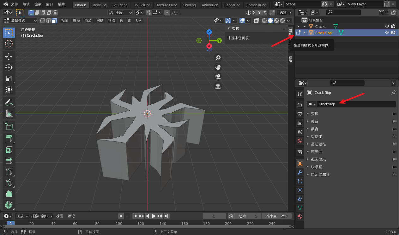
Task: Disable Cracks in renders camera icon
Action: 393,26
